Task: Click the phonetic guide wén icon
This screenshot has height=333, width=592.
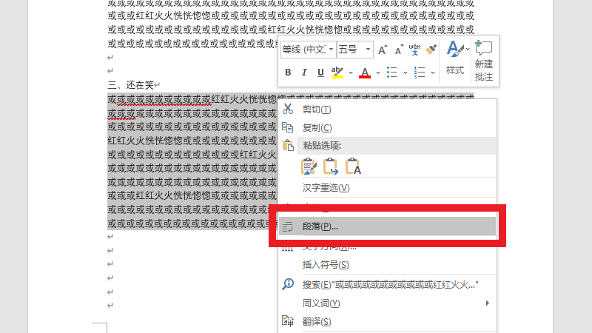Action: (x=415, y=50)
